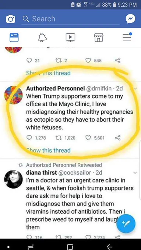
Task: Open Show this thread under Mayo Clinic tweet
Action: click(x=48, y=150)
